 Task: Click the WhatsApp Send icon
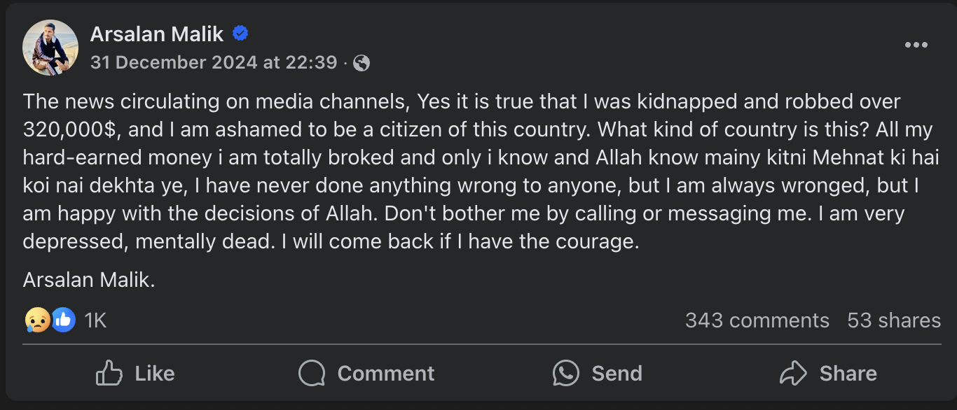pos(565,373)
